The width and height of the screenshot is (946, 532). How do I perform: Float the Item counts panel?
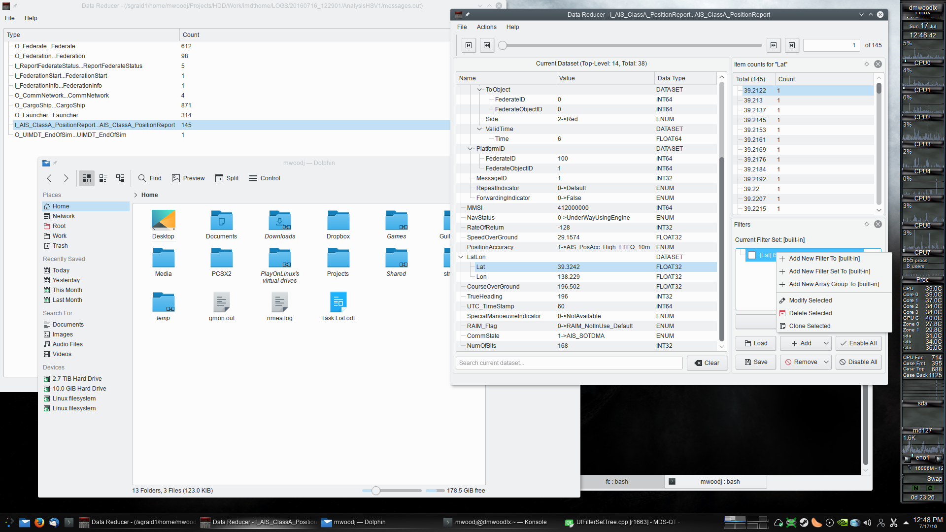(867, 64)
